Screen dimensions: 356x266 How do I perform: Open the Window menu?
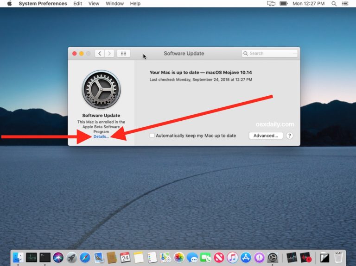point(114,4)
